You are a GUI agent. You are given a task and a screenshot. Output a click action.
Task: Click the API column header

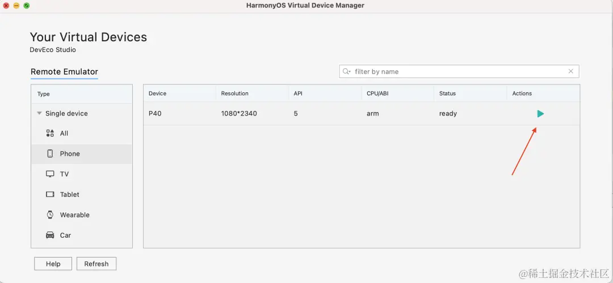(325, 93)
